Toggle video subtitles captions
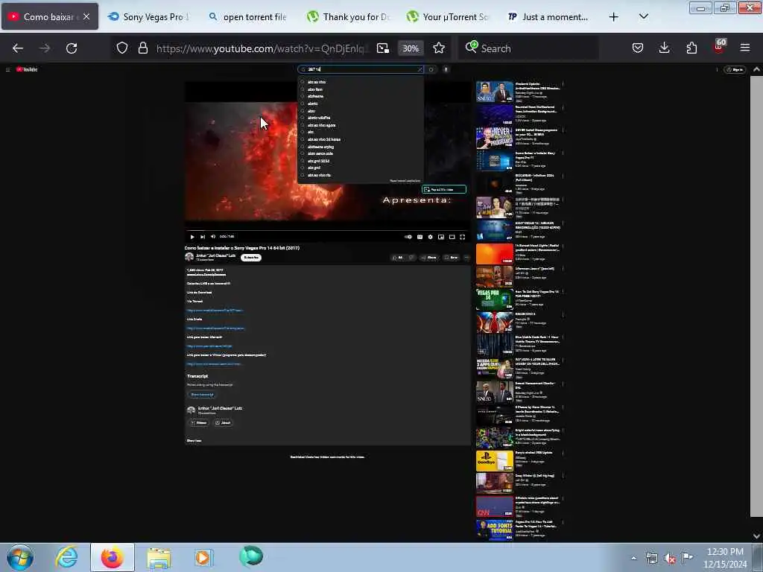Image resolution: width=763 pixels, height=572 pixels. pyautogui.click(x=420, y=237)
